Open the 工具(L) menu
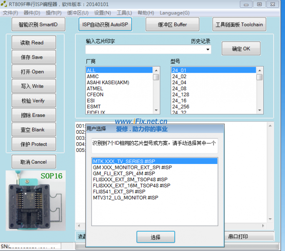 pyautogui.click(x=125, y=13)
